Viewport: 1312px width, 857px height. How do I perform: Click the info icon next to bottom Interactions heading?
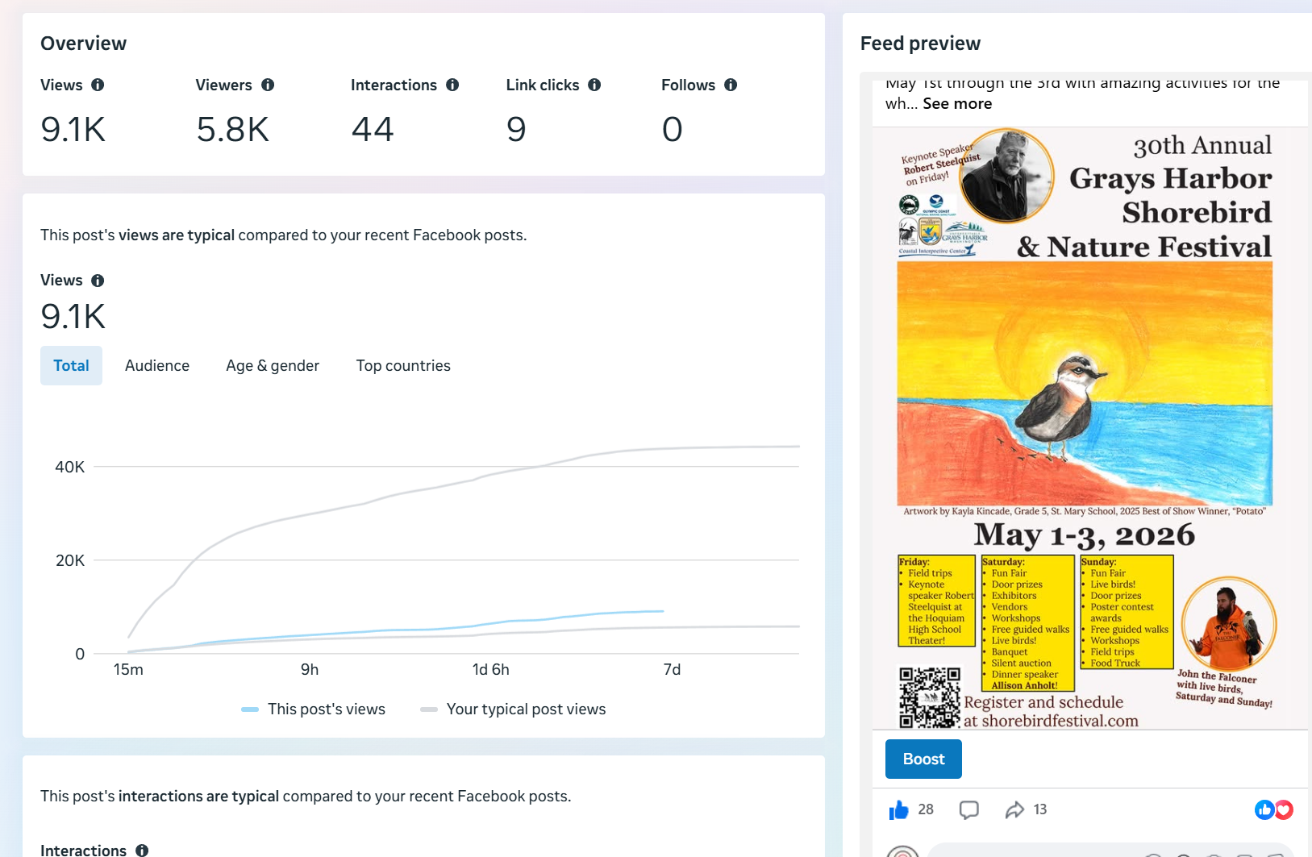coord(142,850)
